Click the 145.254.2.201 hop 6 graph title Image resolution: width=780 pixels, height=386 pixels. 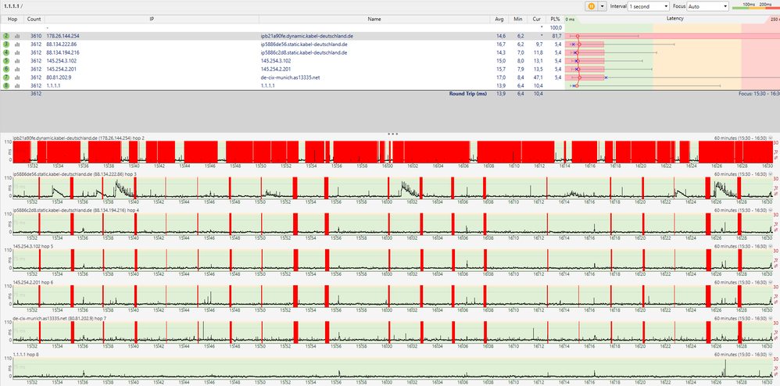tap(34, 282)
